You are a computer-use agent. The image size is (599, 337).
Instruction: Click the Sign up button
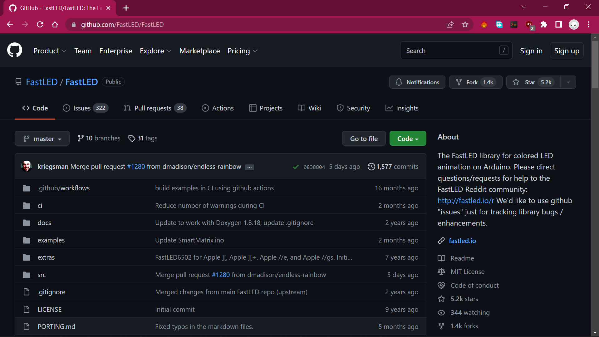click(x=567, y=51)
